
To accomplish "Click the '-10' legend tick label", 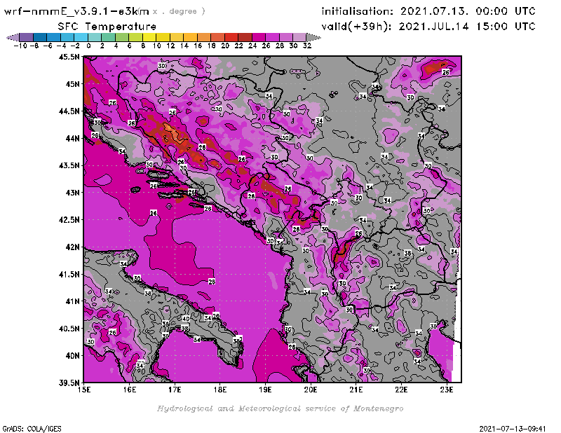I will [20, 46].
